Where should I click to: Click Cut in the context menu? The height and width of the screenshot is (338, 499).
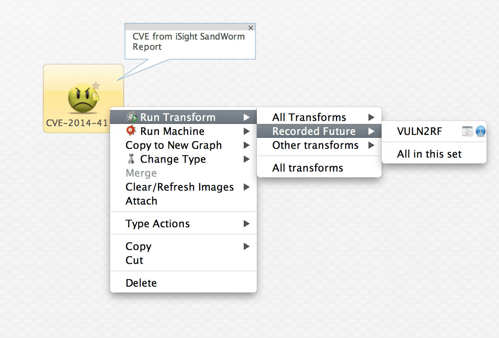pos(183,260)
